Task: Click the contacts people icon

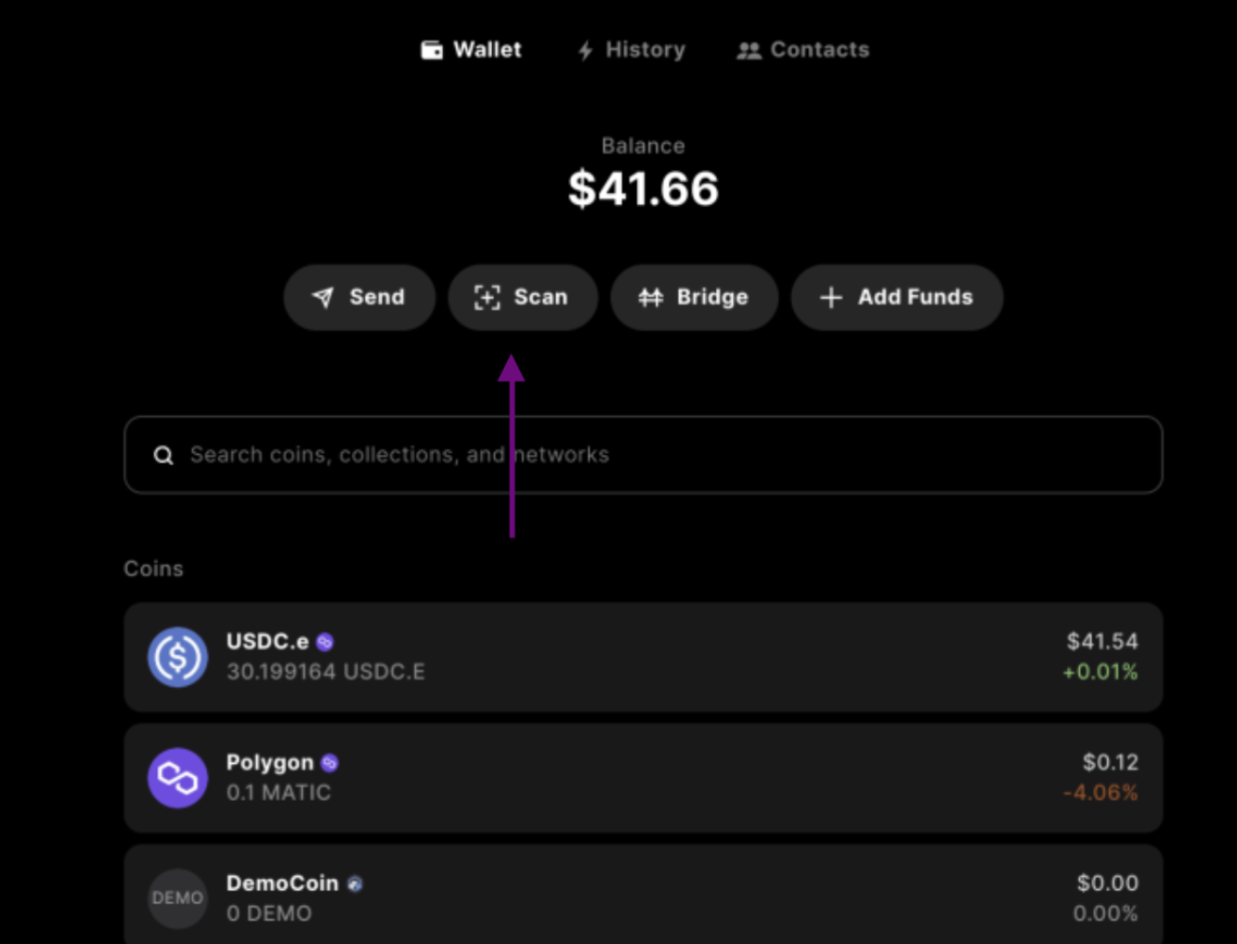Action: pos(749,50)
